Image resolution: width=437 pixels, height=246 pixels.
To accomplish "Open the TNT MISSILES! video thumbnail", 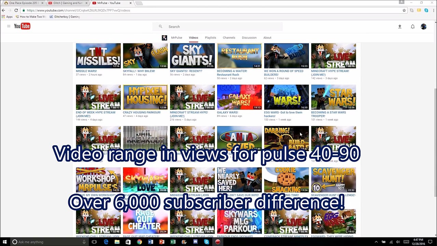I will [x=98, y=56].
